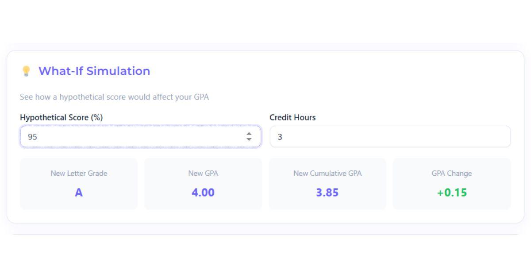Click the score value 95 in its field

[x=32, y=136]
